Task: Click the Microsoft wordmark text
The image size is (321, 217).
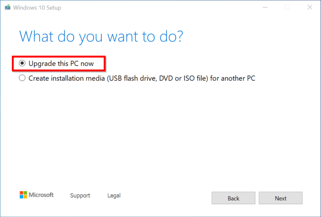Action: [x=42, y=195]
